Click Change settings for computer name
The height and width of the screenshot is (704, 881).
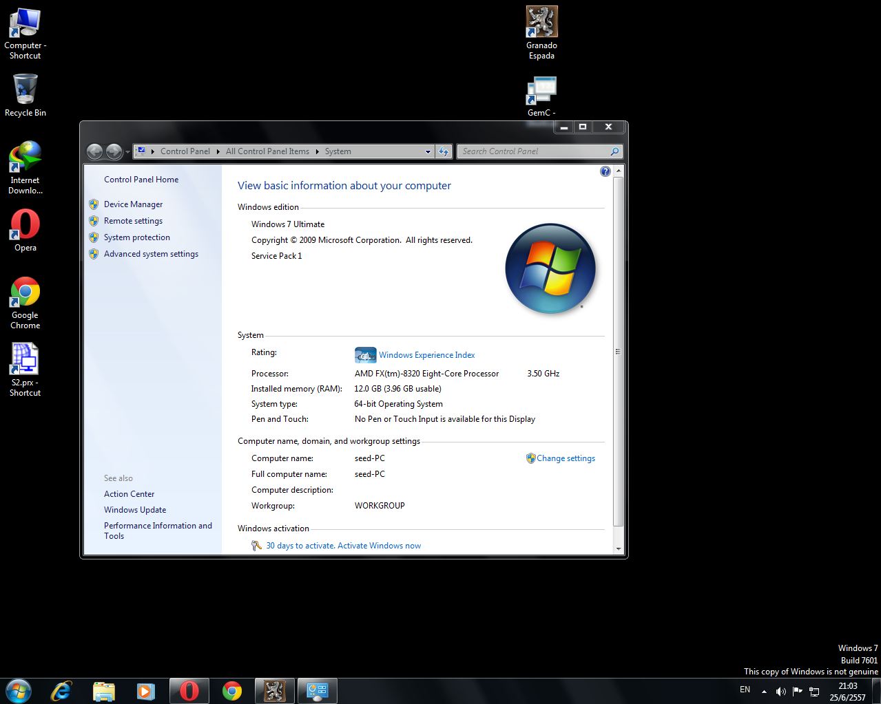(x=566, y=458)
